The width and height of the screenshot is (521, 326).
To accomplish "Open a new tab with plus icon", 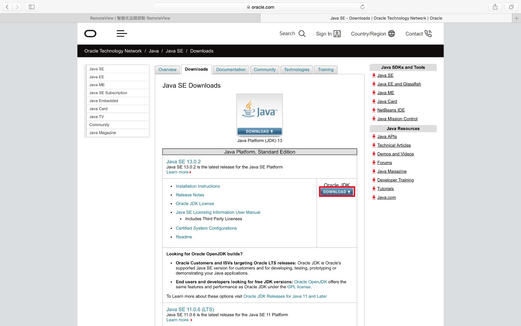I will 516,18.
